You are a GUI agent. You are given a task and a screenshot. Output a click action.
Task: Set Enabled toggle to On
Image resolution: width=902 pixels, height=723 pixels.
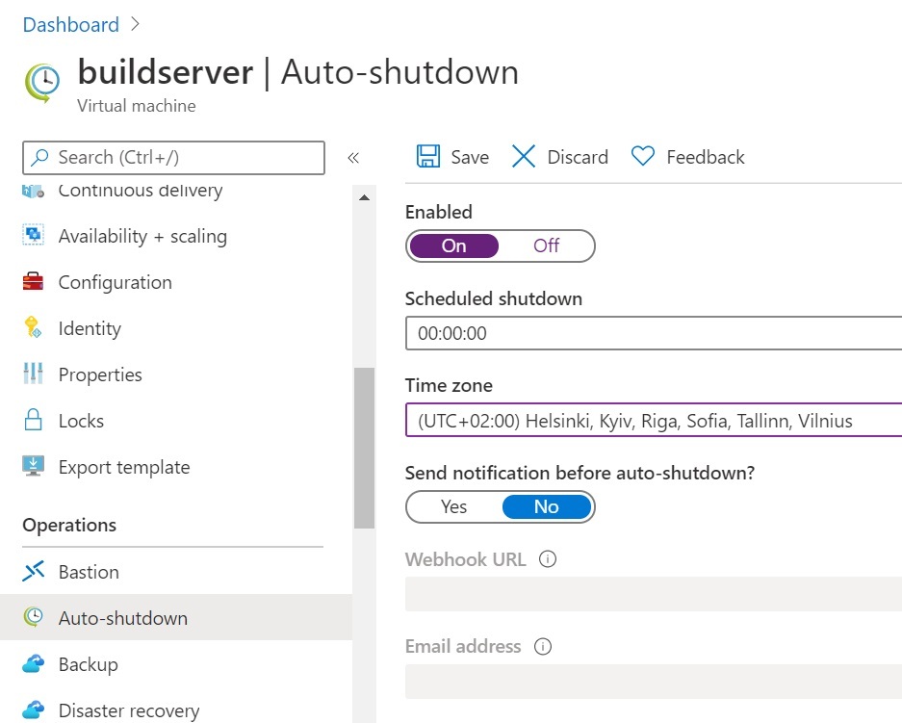pos(453,245)
